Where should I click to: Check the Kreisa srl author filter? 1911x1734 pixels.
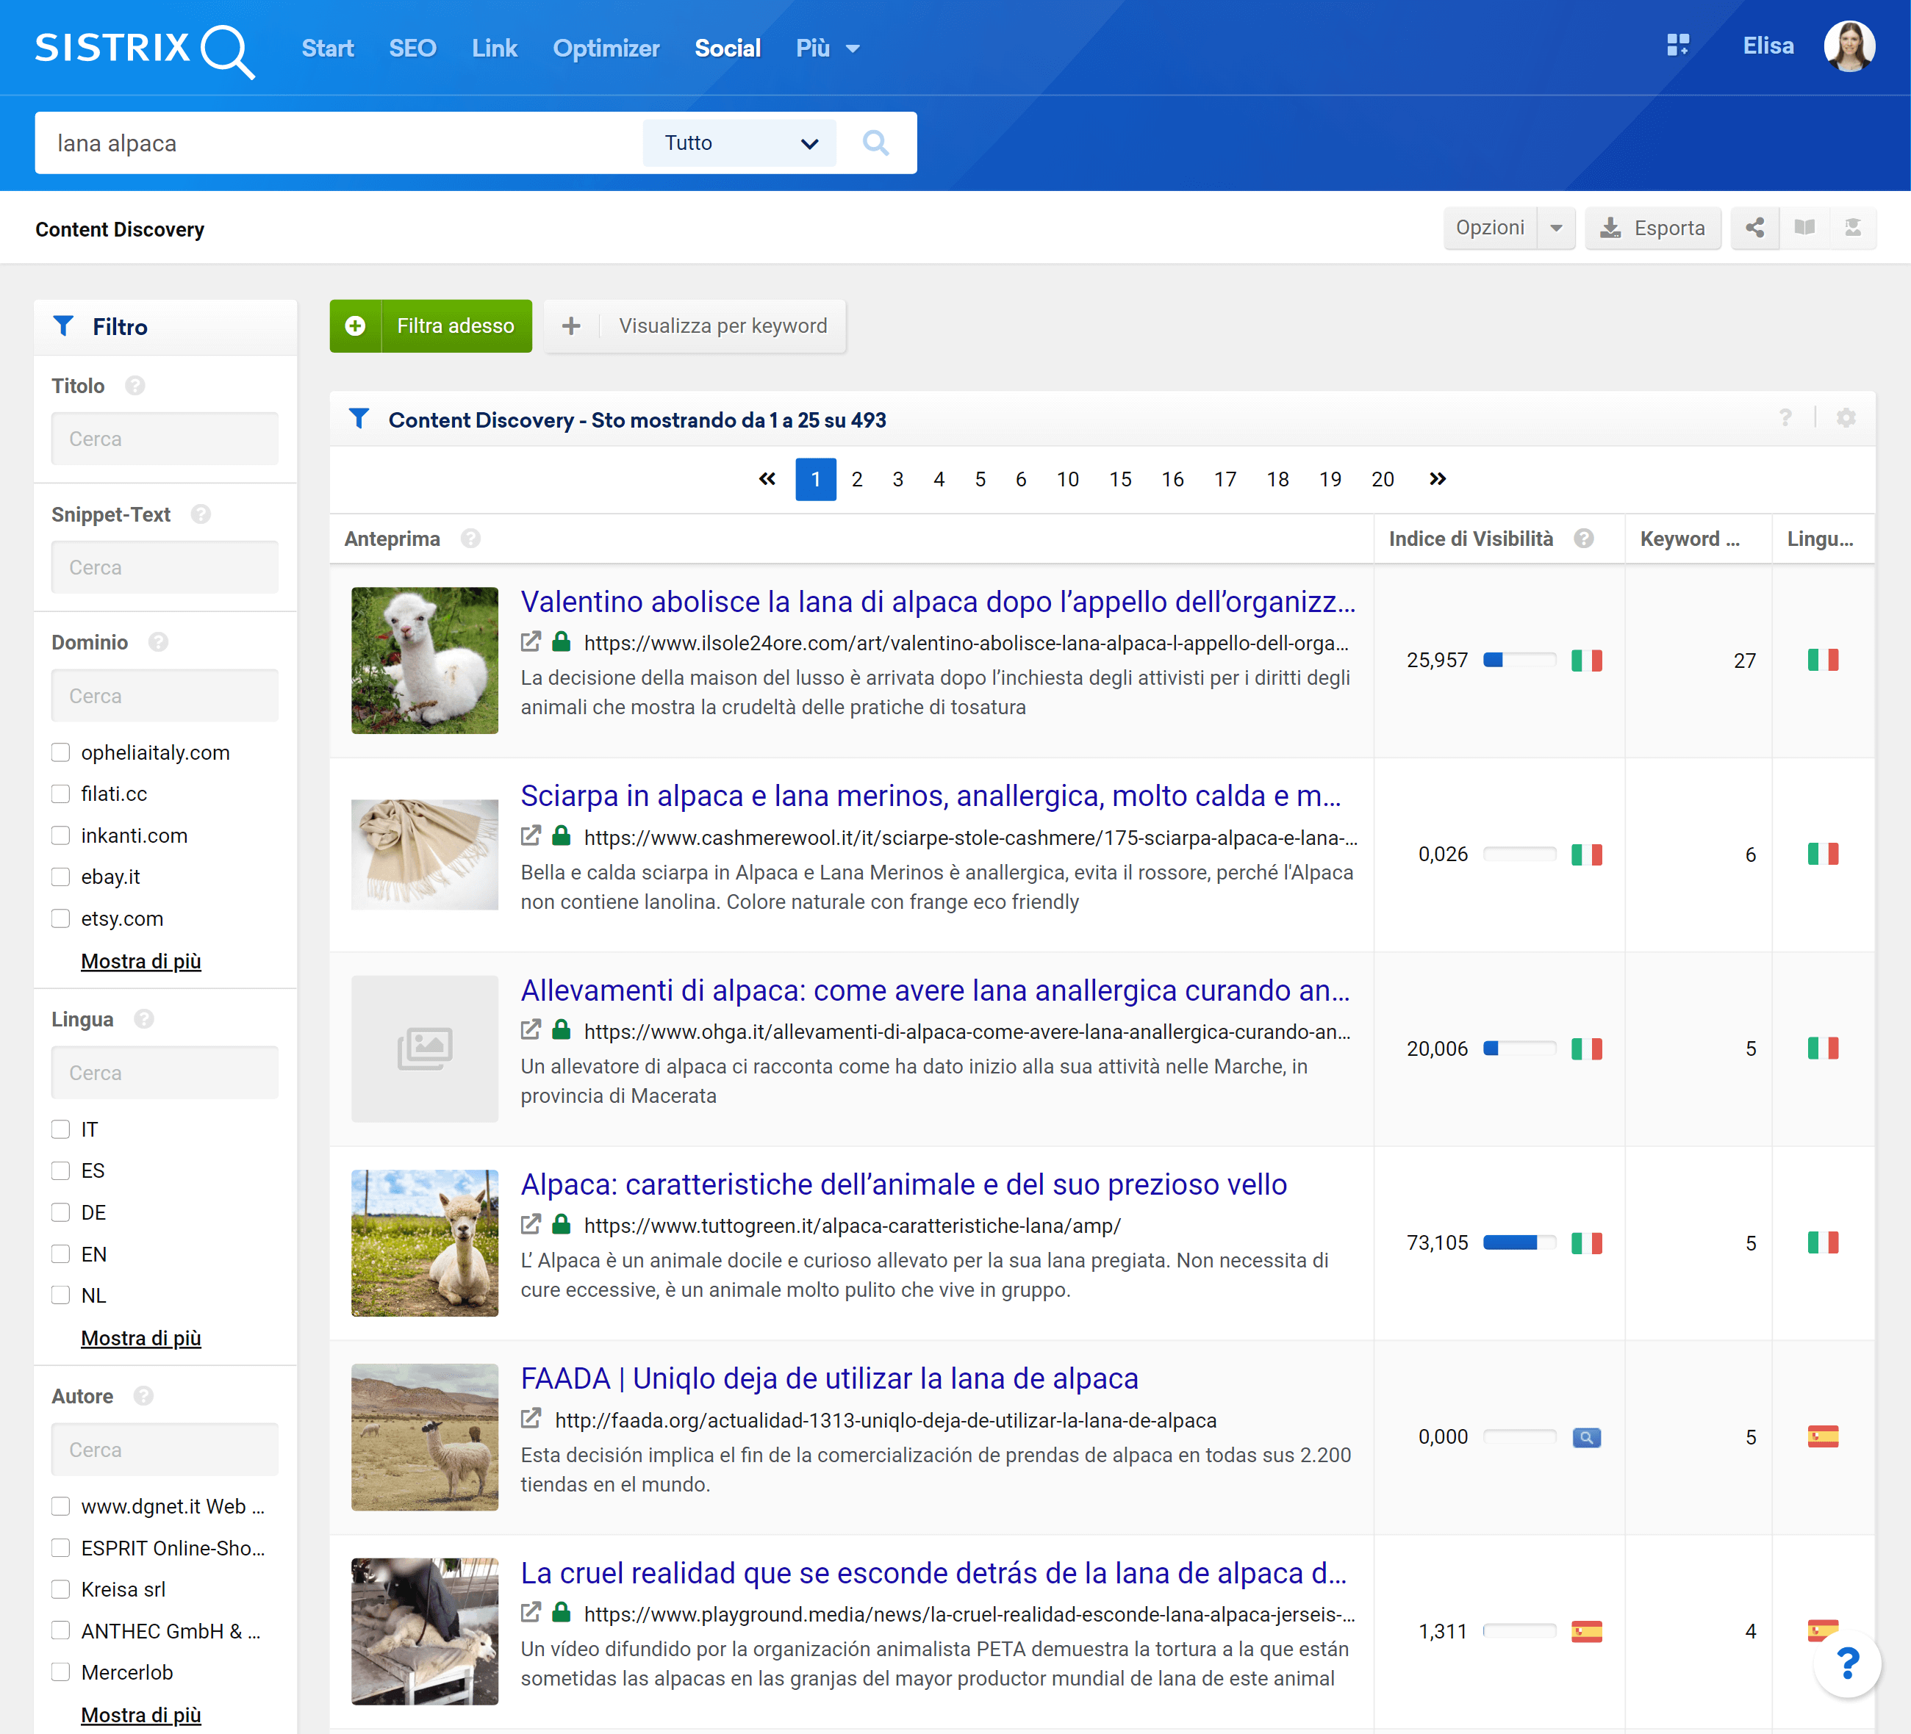(61, 1589)
